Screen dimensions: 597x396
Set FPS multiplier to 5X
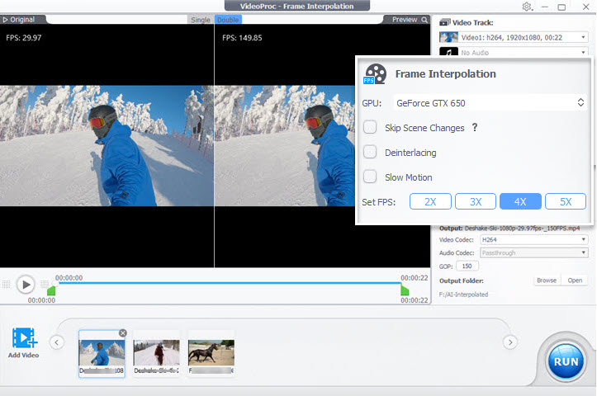point(565,201)
